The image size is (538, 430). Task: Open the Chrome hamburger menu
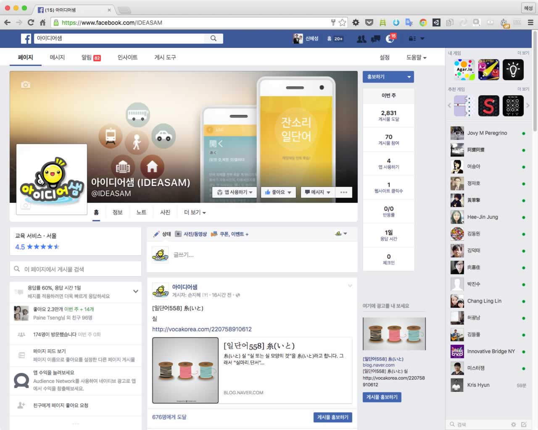click(530, 23)
